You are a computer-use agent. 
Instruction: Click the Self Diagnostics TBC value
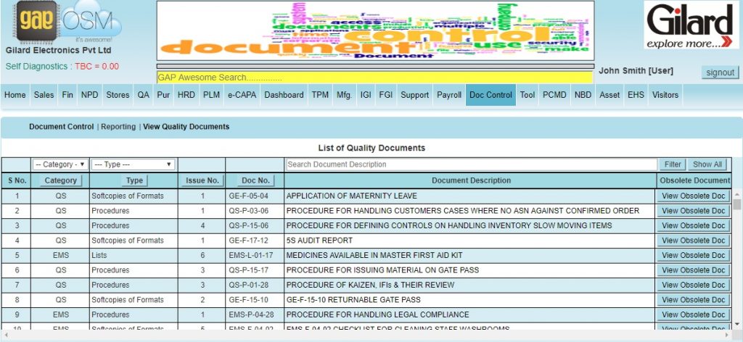coord(97,66)
